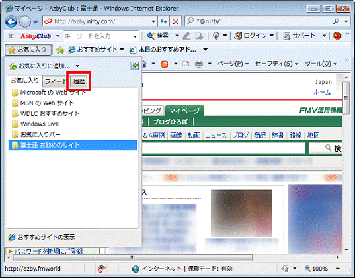This screenshot has width=355, height=278.
Task: Open the dropdown arrow next to お気に入りに追加
Action: point(77,66)
